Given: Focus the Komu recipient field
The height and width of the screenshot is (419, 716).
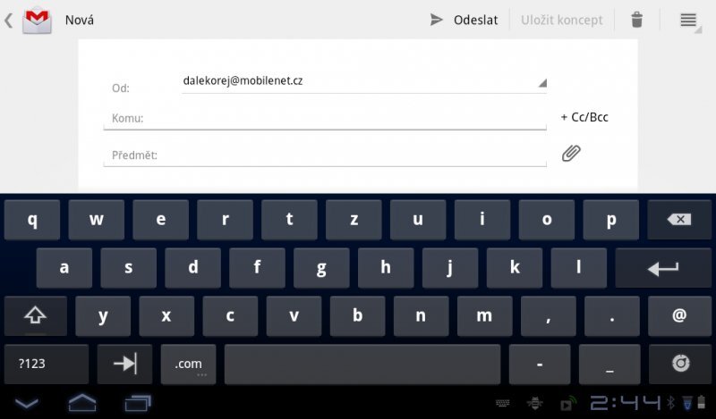Looking at the screenshot, I should [x=325, y=119].
